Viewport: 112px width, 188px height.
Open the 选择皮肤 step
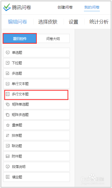[48, 22]
